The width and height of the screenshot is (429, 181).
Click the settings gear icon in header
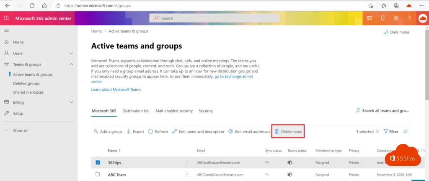(396, 18)
